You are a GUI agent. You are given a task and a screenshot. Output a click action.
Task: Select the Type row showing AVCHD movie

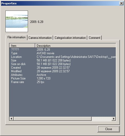click(63, 53)
